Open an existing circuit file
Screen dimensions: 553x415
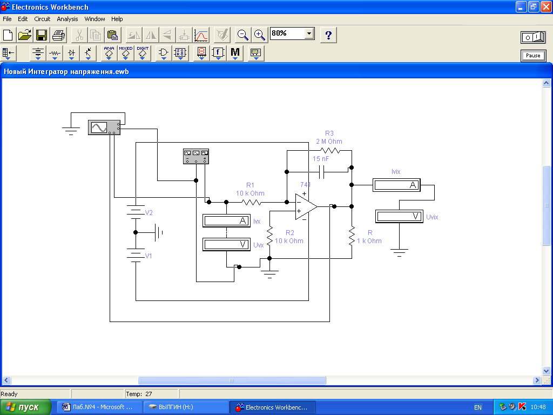click(25, 35)
